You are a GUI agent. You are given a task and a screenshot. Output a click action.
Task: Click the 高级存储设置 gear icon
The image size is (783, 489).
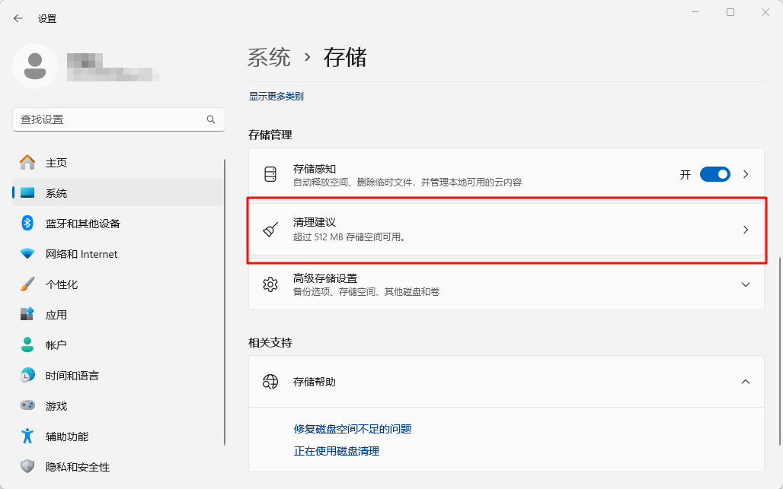click(270, 284)
